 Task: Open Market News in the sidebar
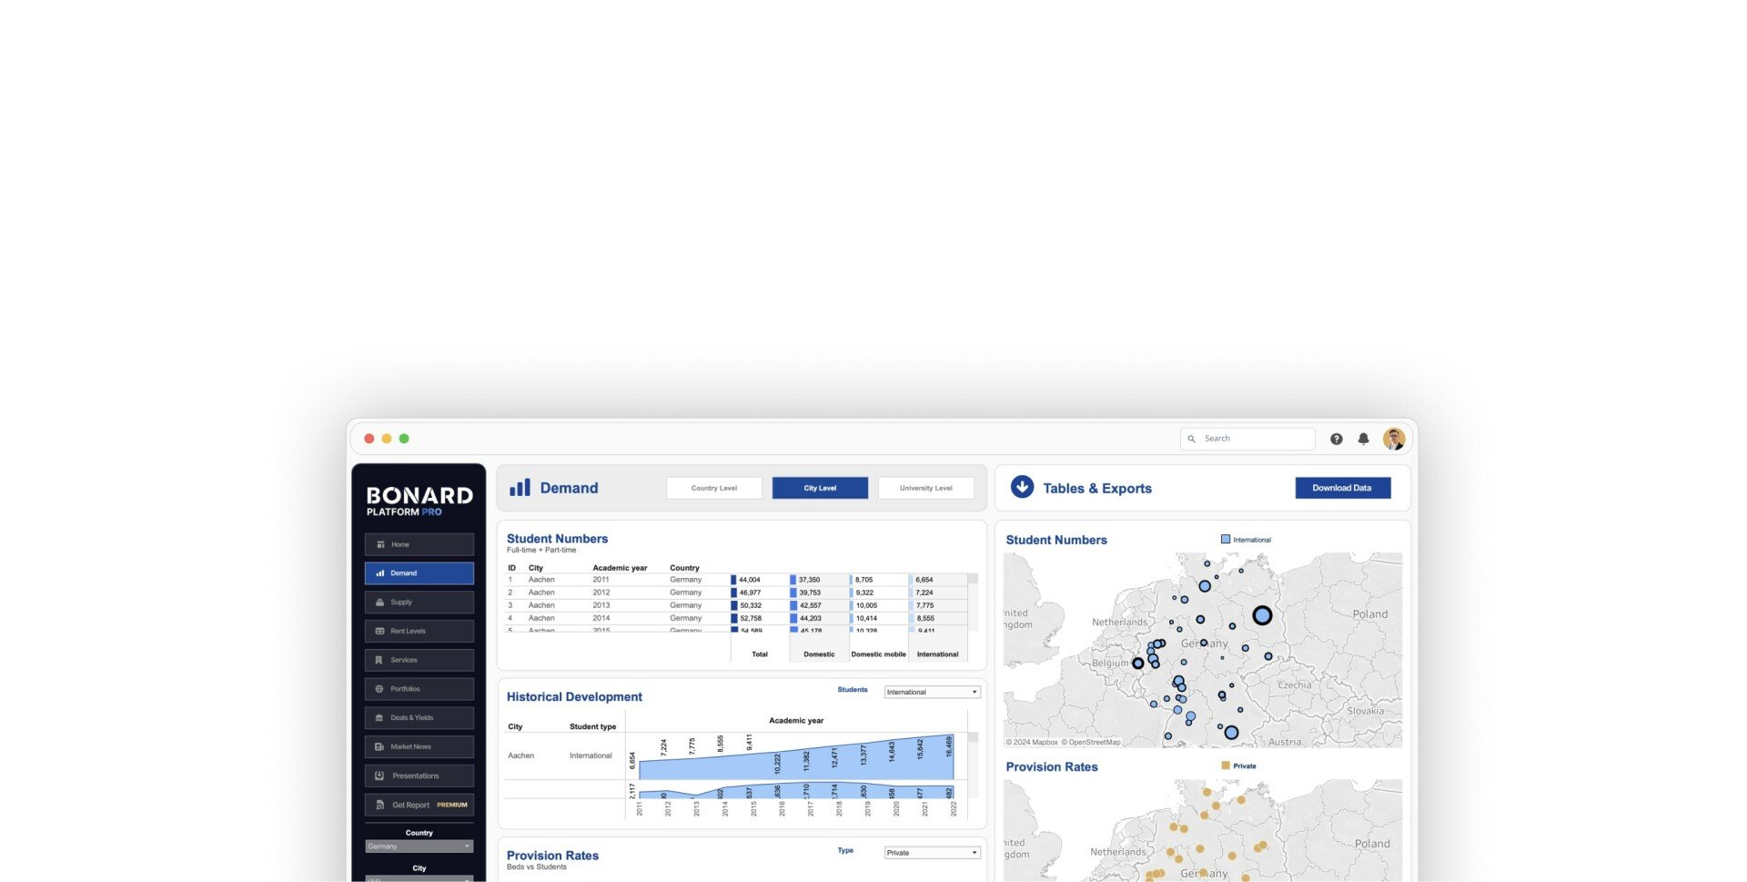419,746
